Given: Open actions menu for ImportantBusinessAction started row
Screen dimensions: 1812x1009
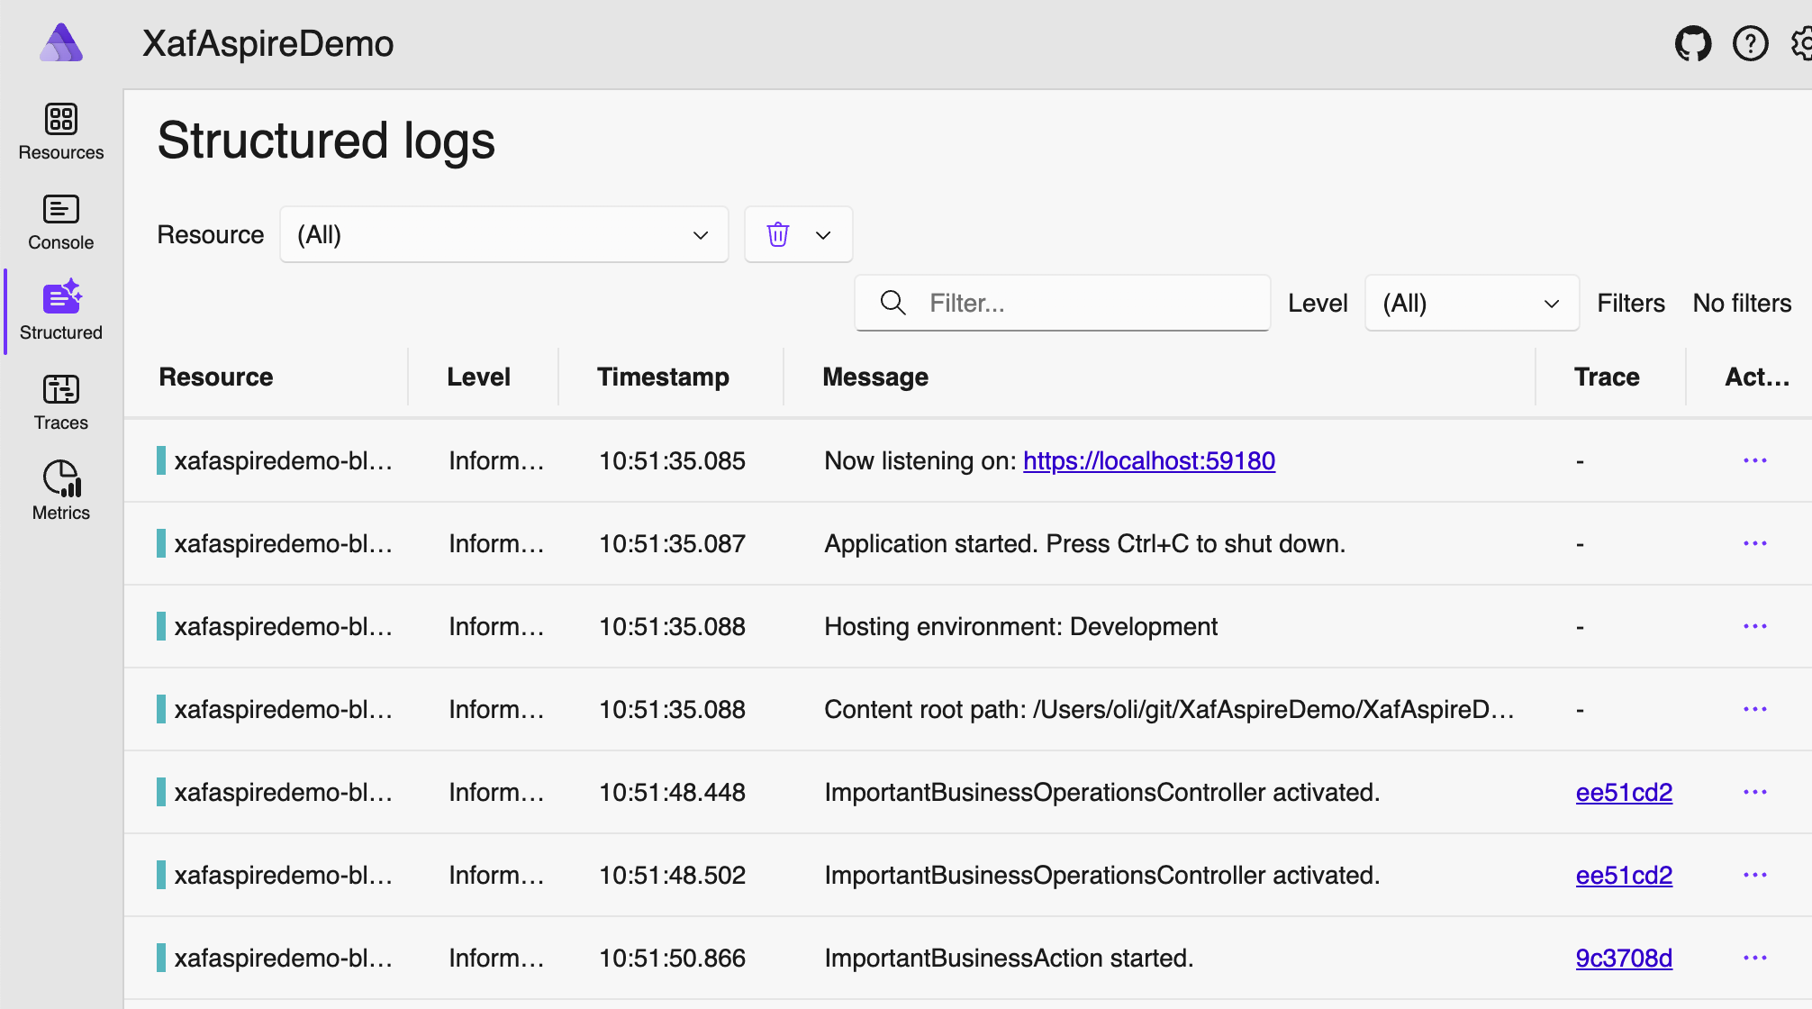Looking at the screenshot, I should pyautogui.click(x=1754, y=958).
